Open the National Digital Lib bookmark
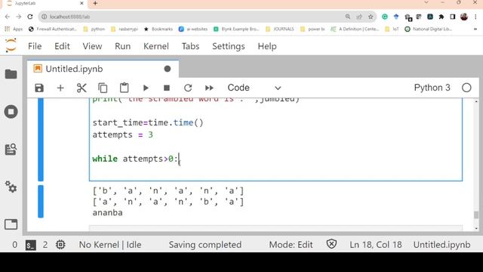The width and height of the screenshot is (483, 272). (x=428, y=29)
